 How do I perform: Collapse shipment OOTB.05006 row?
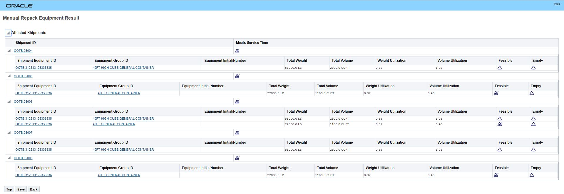point(9,102)
